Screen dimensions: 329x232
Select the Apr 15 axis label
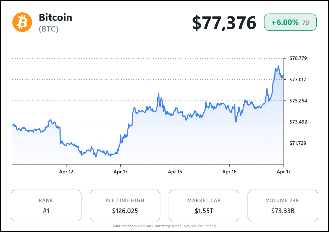coord(175,172)
